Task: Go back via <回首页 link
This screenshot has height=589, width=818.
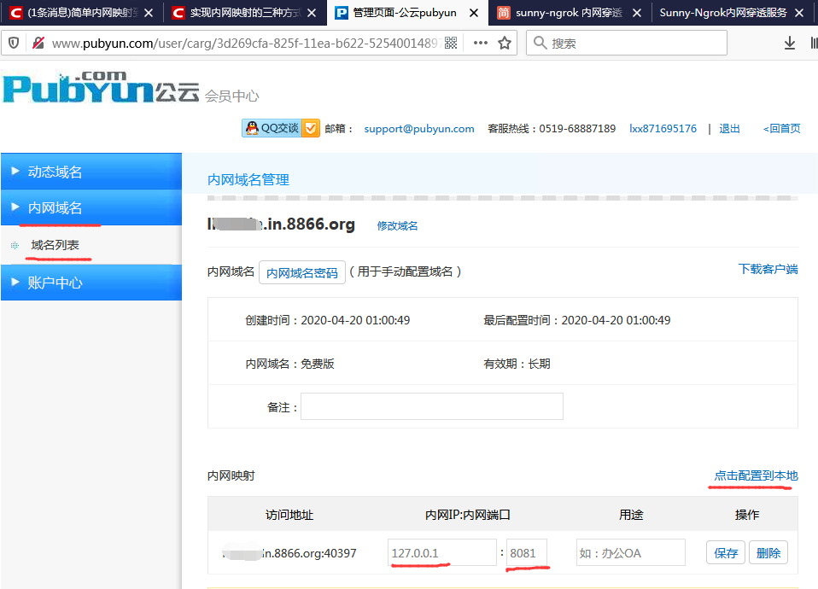Action: point(781,128)
